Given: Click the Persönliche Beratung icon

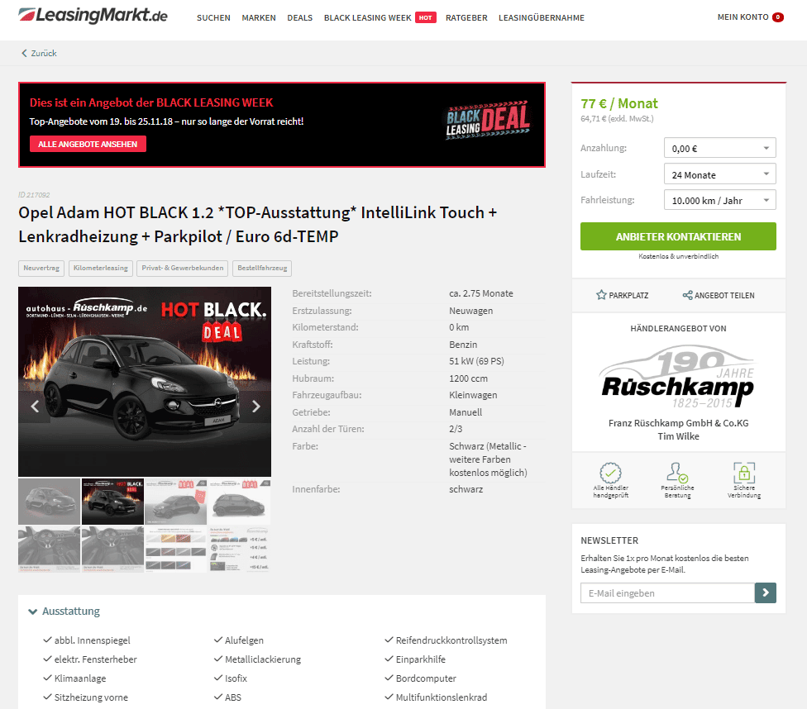Looking at the screenshot, I should pyautogui.click(x=677, y=473).
